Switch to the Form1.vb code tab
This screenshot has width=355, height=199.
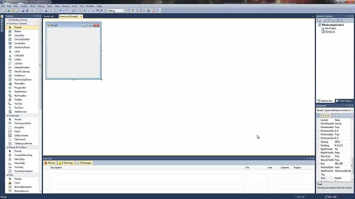49,17
